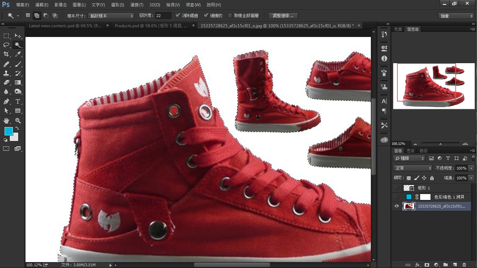
Task: Open the 檔案(F) menu
Action: click(23, 5)
